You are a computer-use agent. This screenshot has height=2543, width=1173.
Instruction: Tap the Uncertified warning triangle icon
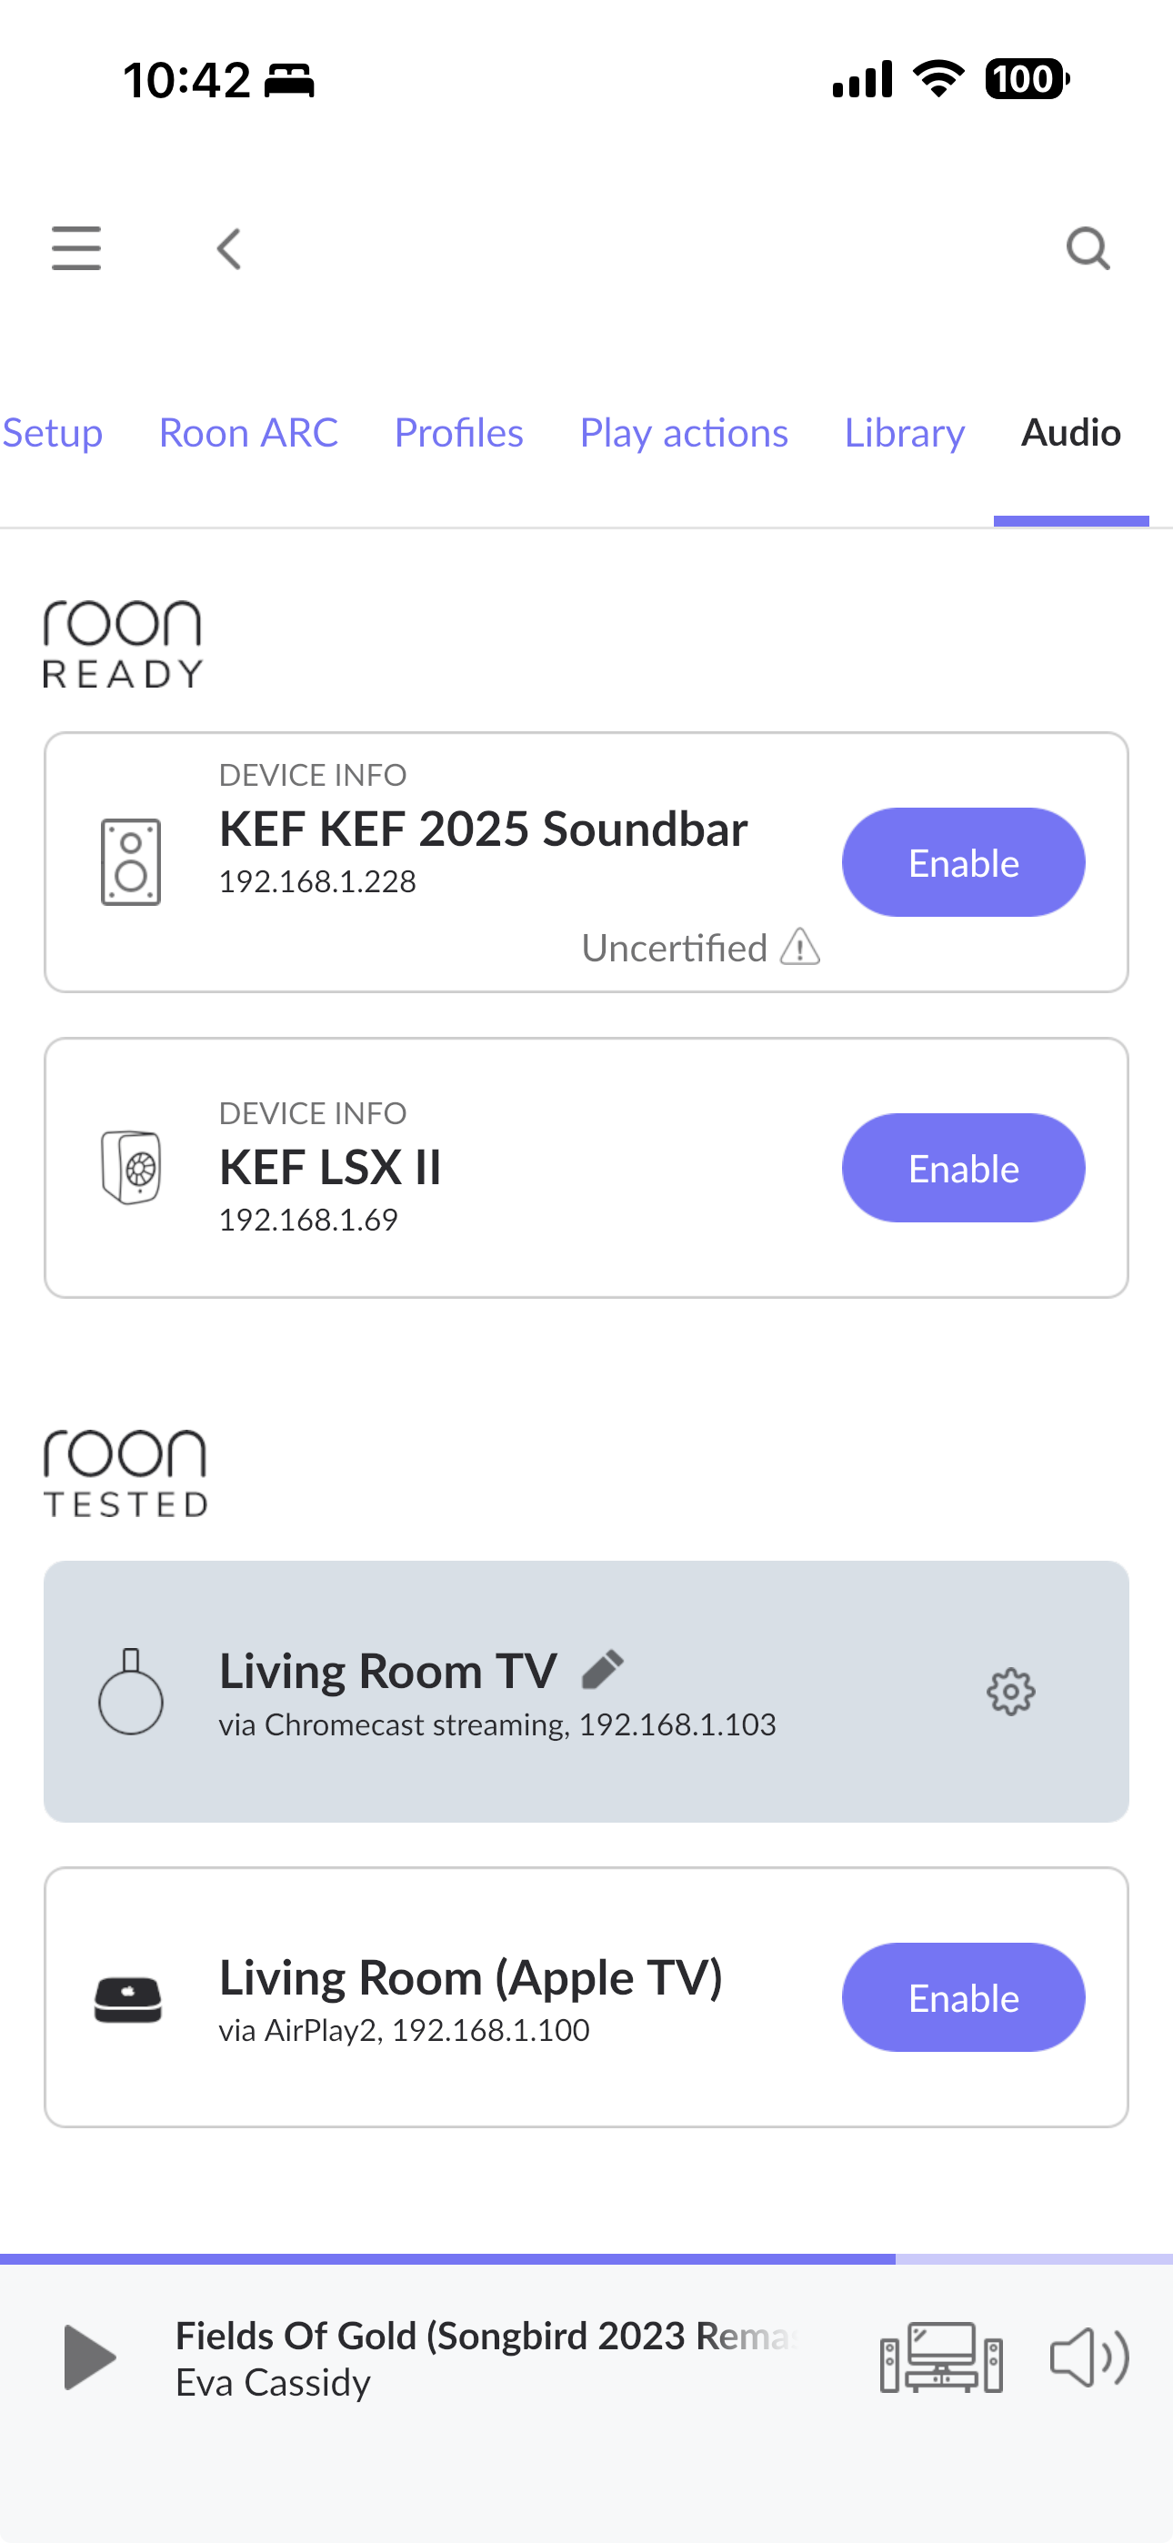click(x=800, y=947)
